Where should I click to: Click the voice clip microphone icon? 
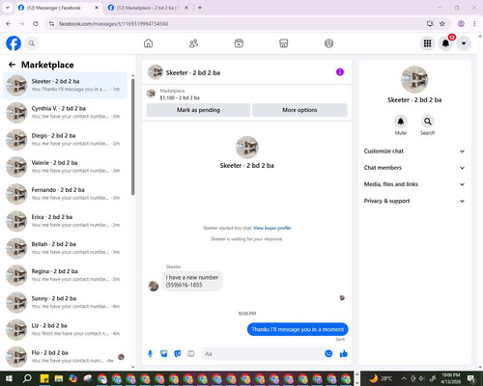point(150,354)
